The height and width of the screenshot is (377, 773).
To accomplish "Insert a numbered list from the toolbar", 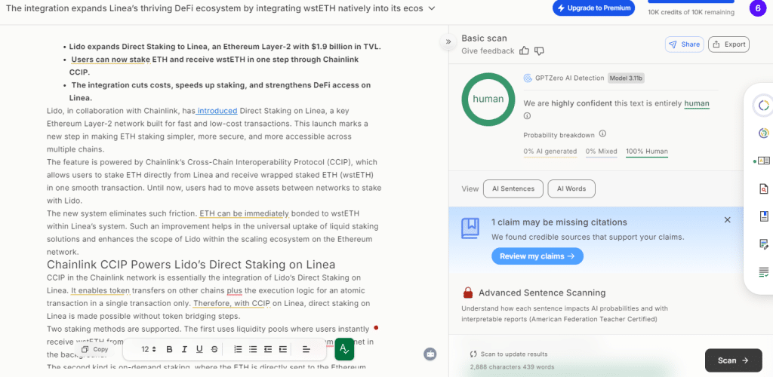I will pos(238,349).
